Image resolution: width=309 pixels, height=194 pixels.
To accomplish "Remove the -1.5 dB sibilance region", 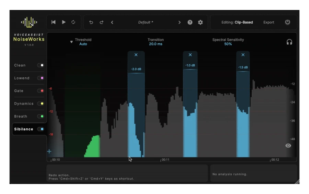I will pos(243,55).
